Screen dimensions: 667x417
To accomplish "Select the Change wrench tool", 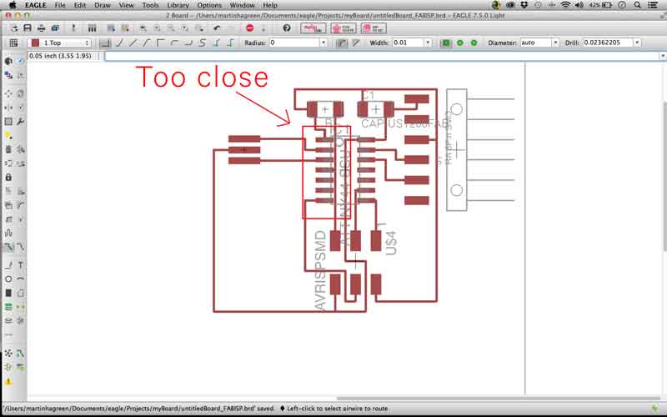I will [20, 121].
